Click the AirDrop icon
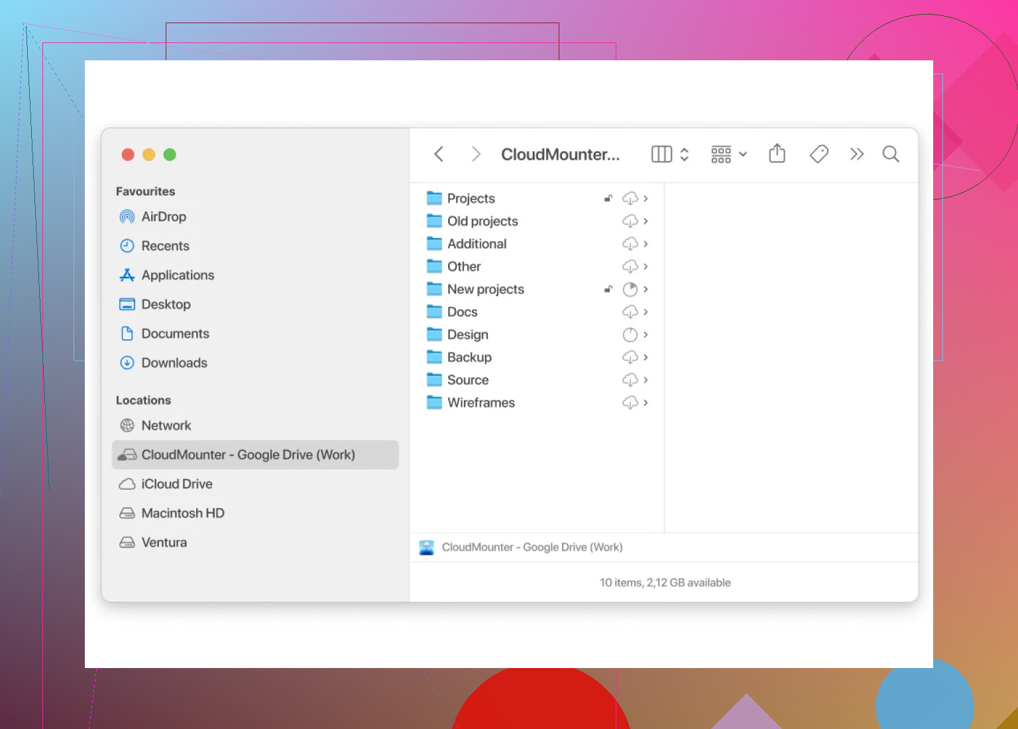The width and height of the screenshot is (1018, 729). (x=127, y=217)
